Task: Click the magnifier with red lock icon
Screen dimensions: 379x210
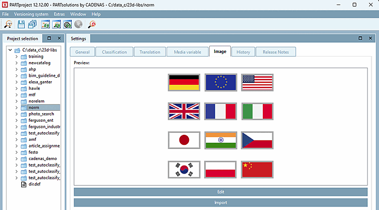Action: 91,24
